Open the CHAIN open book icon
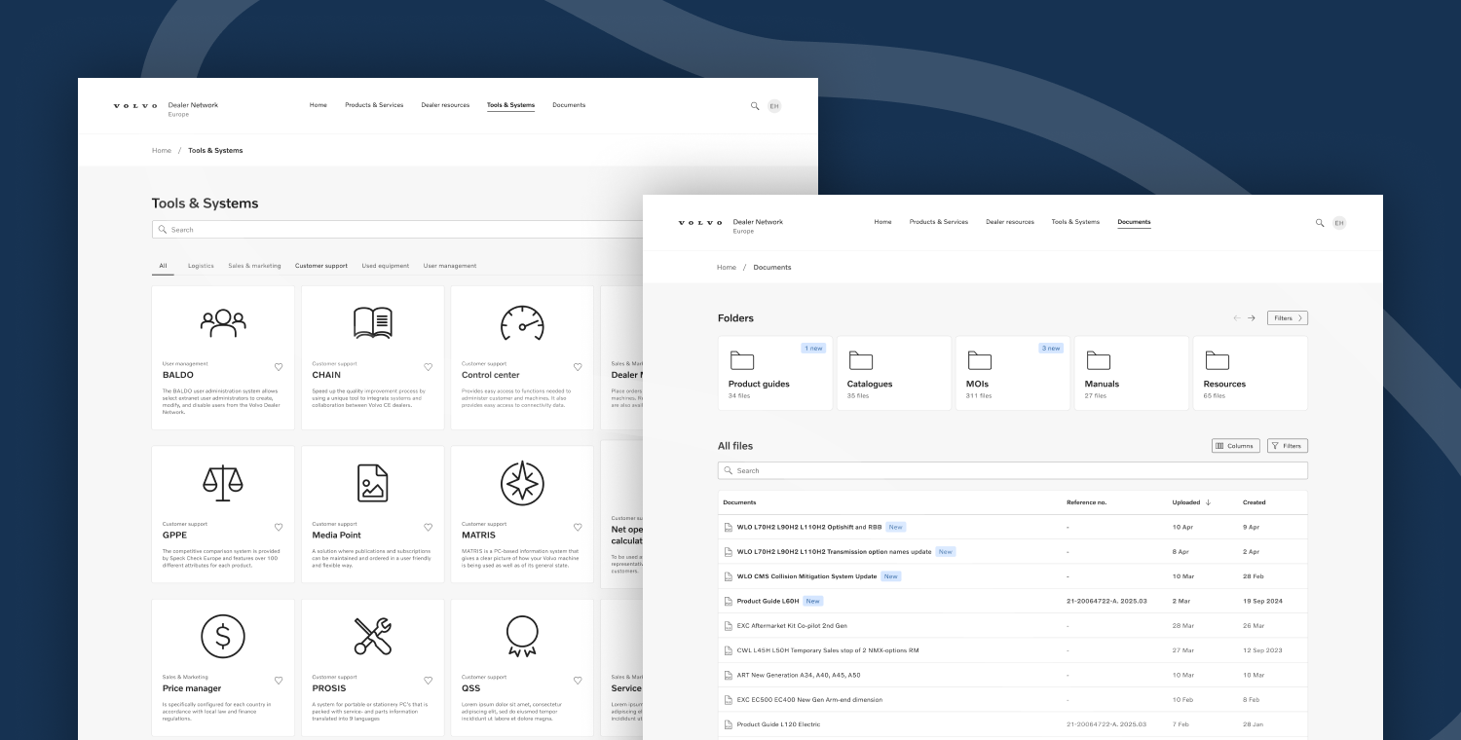Viewport: 1461px width, 740px height. 372,322
